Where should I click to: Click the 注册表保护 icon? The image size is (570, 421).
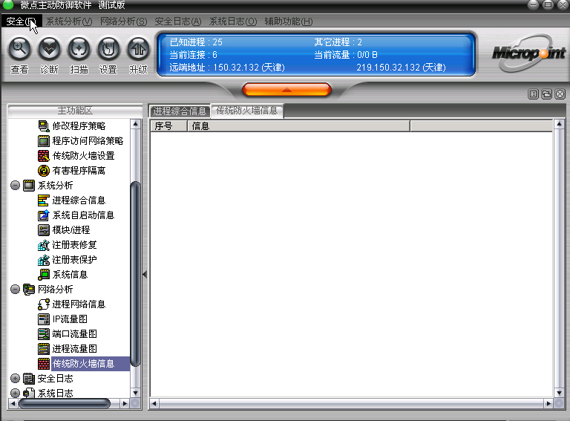(44, 260)
